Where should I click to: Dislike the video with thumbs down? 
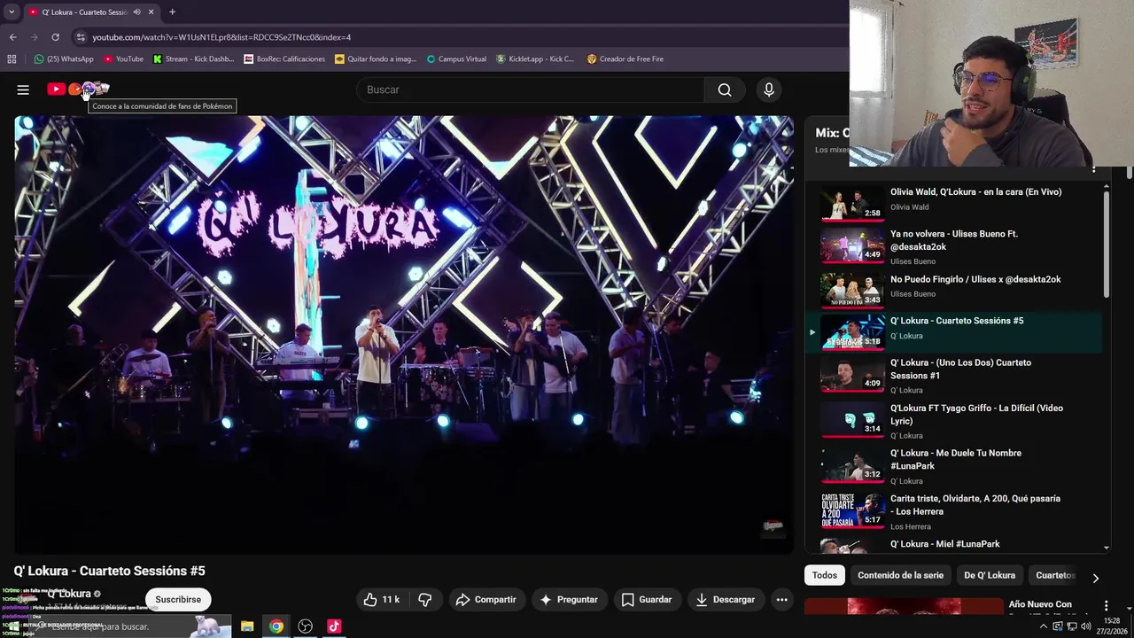pos(425,600)
